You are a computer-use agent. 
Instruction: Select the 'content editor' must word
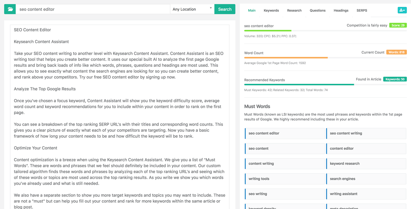click(x=366, y=149)
